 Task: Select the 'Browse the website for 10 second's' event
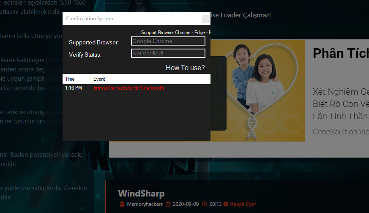129,88
